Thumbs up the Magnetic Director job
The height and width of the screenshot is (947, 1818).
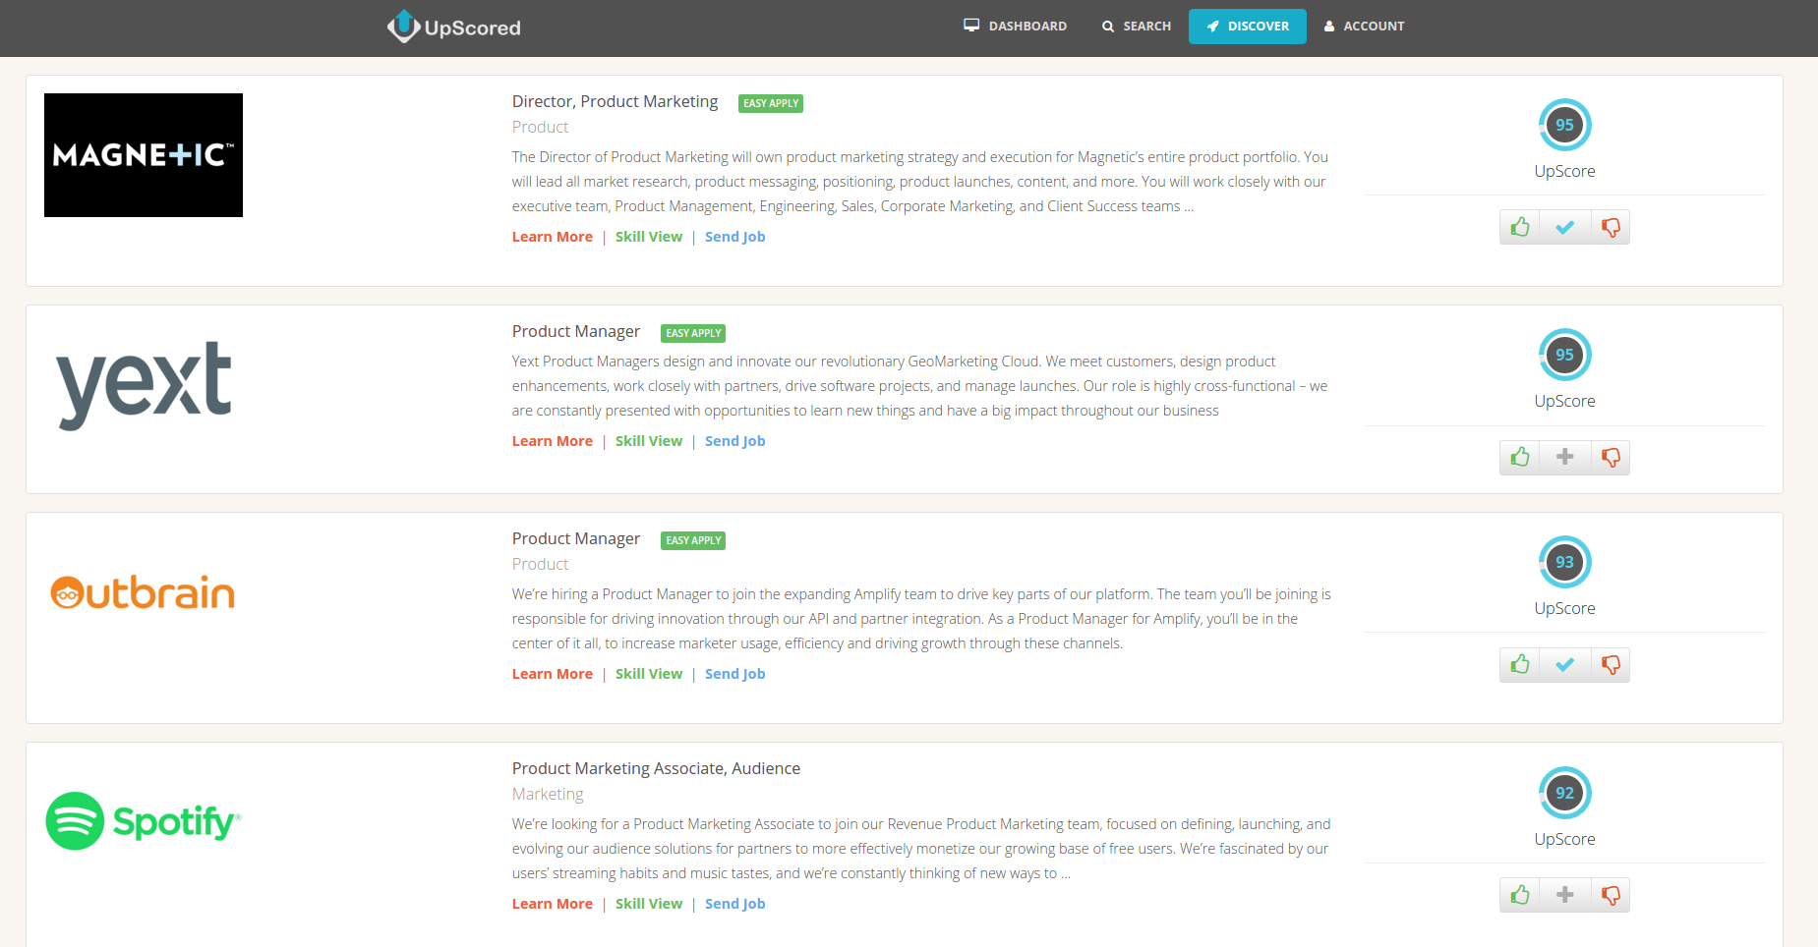click(1520, 227)
